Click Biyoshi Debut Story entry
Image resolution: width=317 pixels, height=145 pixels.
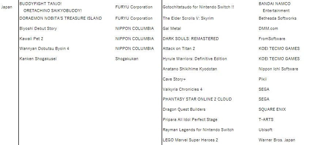pos(38,28)
